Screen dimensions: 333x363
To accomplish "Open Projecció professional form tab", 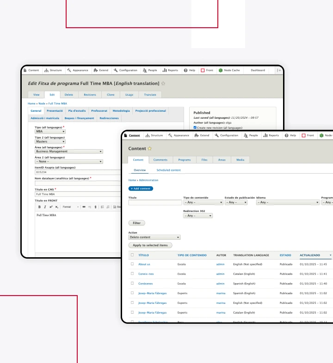I will (x=151, y=111).
